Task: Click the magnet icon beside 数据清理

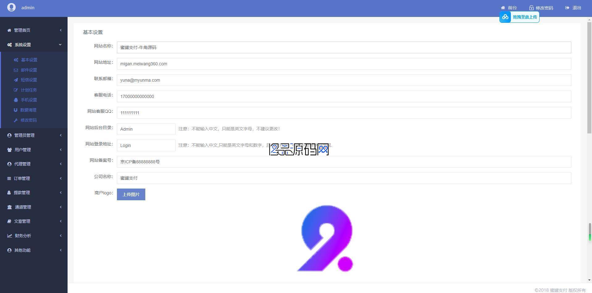Action: tap(15, 110)
